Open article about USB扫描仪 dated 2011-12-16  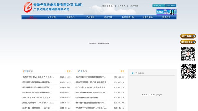click(92, 82)
